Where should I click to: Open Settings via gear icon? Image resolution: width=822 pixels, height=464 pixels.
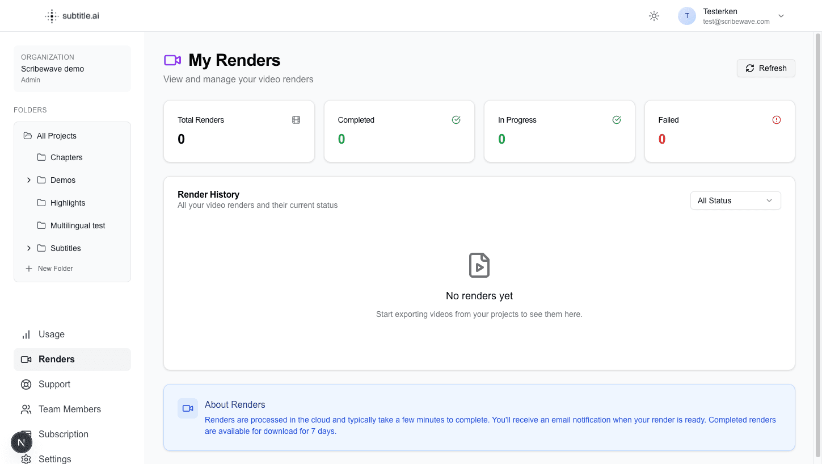click(x=26, y=459)
